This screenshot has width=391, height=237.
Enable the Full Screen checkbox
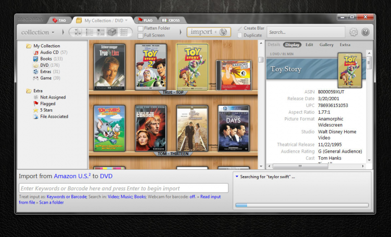coord(140,35)
